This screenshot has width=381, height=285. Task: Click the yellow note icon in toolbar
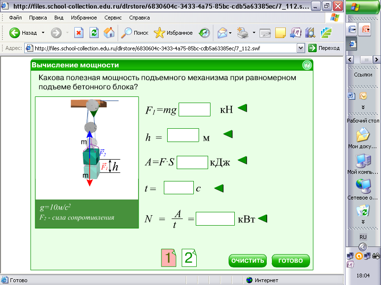280,33
